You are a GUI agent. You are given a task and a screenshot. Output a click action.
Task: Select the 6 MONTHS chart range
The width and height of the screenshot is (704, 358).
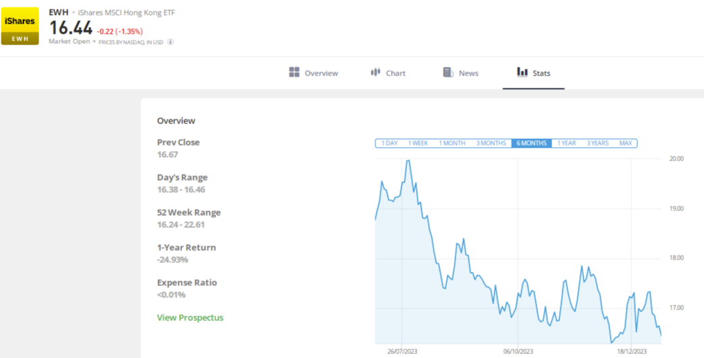pos(532,143)
